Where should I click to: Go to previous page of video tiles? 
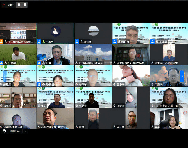(x=5, y=76)
